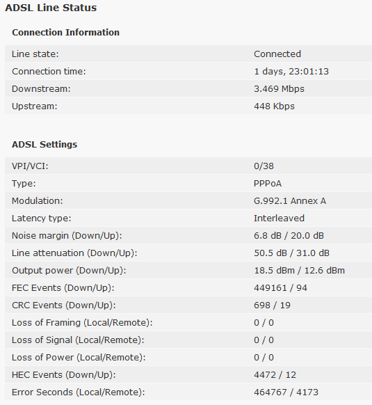Click the 'ADSL Line Status' heading

click(x=51, y=8)
